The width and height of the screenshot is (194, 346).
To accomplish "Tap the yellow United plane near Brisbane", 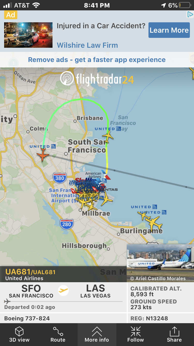I will click(108, 136).
